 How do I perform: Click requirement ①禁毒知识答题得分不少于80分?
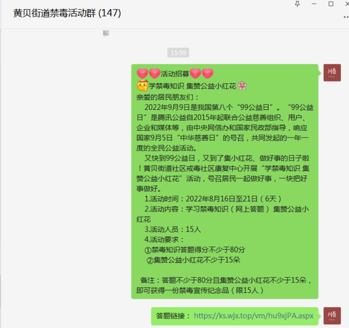pos(195,250)
